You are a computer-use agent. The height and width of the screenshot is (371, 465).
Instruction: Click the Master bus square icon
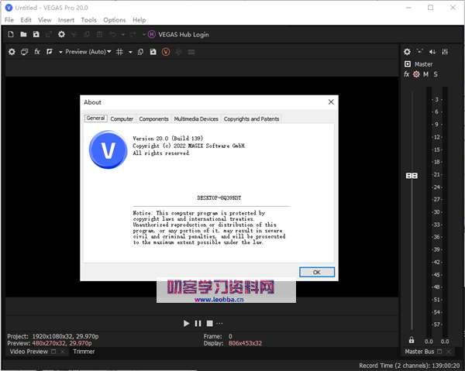pos(408,64)
